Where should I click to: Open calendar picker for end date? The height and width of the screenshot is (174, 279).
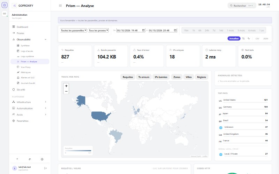(175, 30)
